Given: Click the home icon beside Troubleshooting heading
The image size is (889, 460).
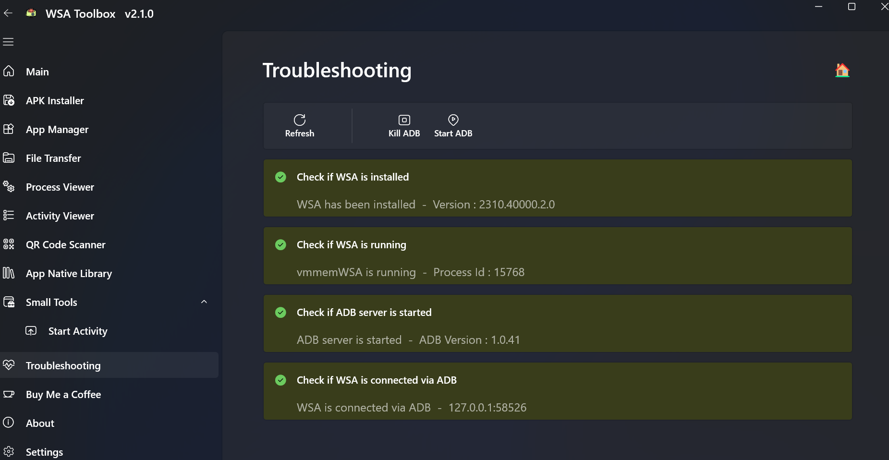Looking at the screenshot, I should [x=842, y=70].
